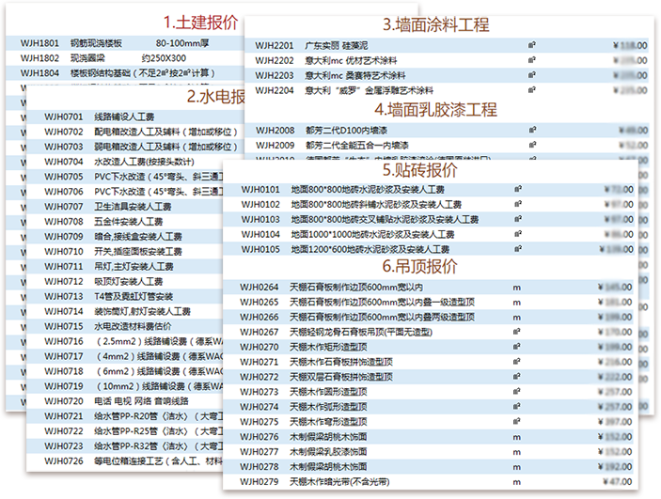Select the code cell "WJH0714"
Image resolution: width=661 pixels, height=499 pixels.
(64, 311)
